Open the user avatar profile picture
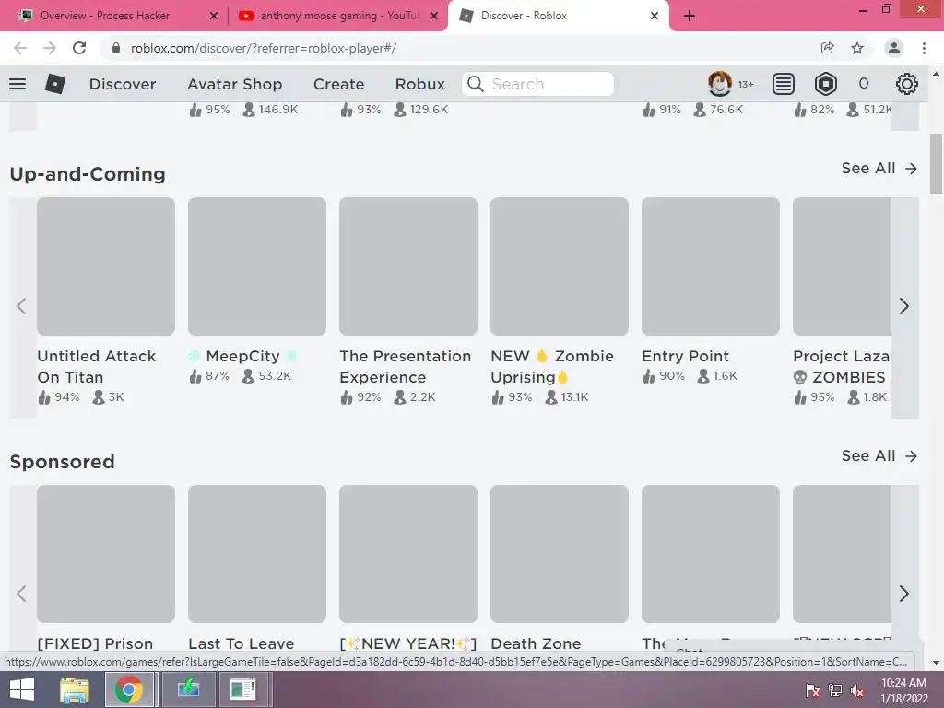The height and width of the screenshot is (708, 944). coord(719,83)
